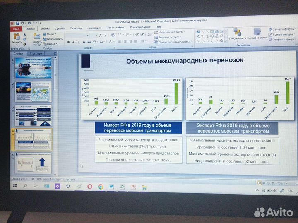Center the paragraph text
Image resolution: width=298 pixels, height=223 pixels.
pos(125,41)
